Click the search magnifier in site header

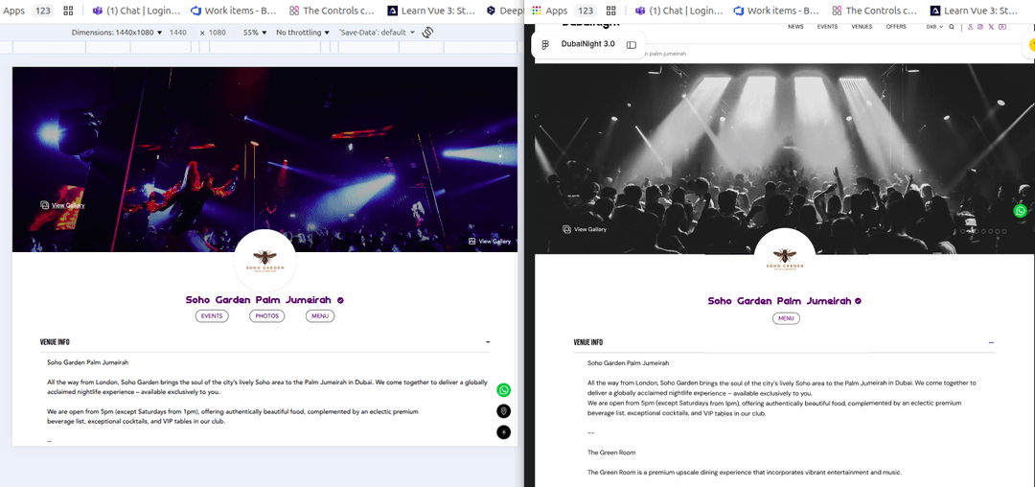click(x=952, y=27)
